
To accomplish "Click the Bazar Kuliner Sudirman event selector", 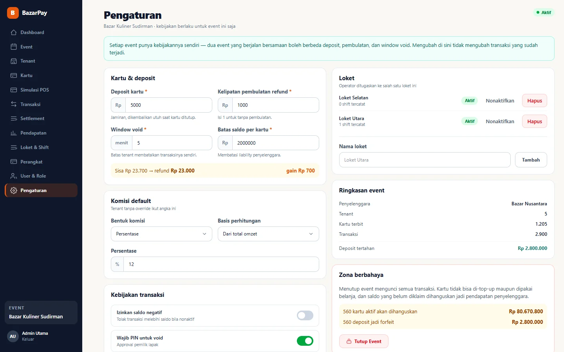I will (41, 312).
